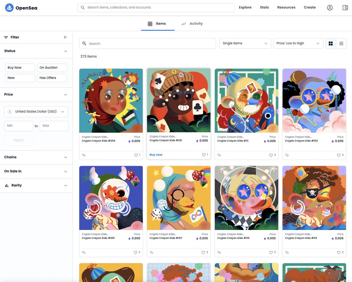Open the Resources menu
The image size is (352, 282).
pyautogui.click(x=286, y=7)
